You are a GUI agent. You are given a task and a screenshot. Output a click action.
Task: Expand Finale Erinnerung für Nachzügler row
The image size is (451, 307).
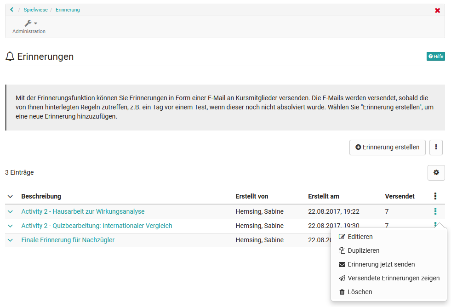pyautogui.click(x=11, y=240)
